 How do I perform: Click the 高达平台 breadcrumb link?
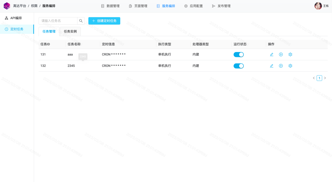pyautogui.click(x=19, y=6)
